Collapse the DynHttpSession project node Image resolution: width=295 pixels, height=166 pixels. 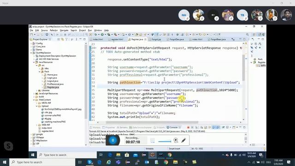[31, 53]
